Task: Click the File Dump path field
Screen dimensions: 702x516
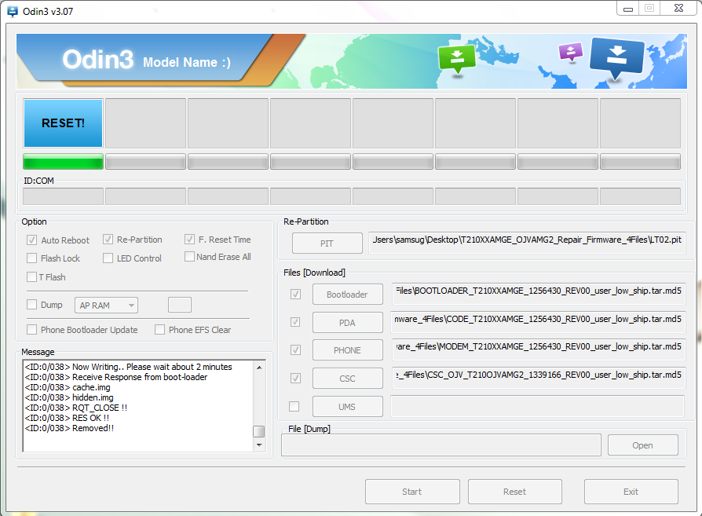Action: click(x=441, y=445)
